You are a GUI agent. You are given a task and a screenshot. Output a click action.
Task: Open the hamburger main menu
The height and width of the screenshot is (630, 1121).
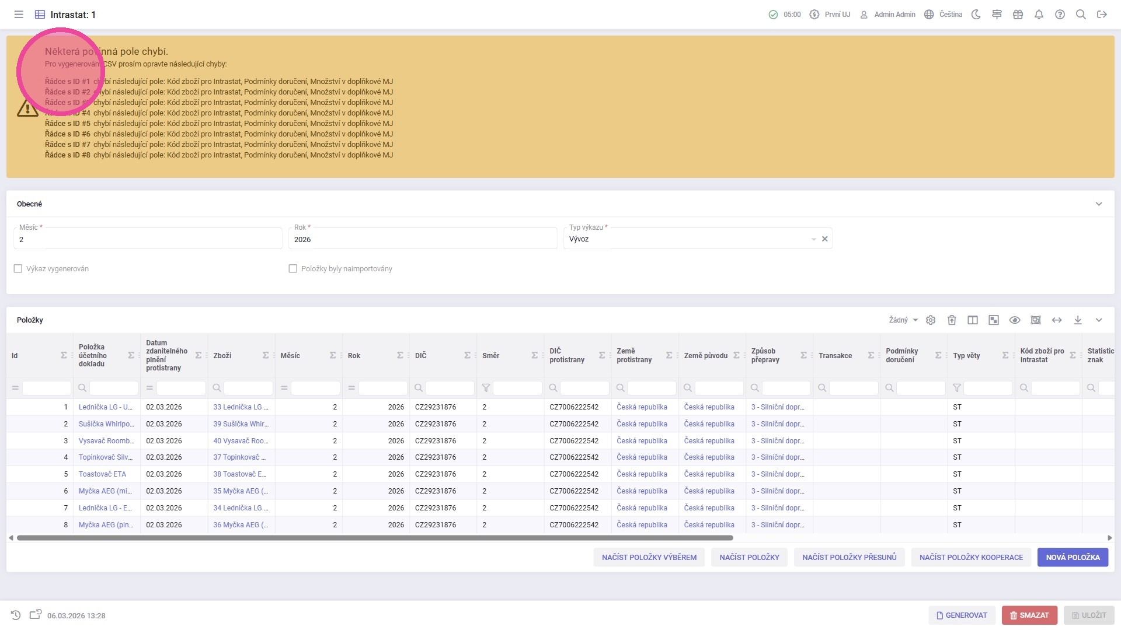point(19,15)
